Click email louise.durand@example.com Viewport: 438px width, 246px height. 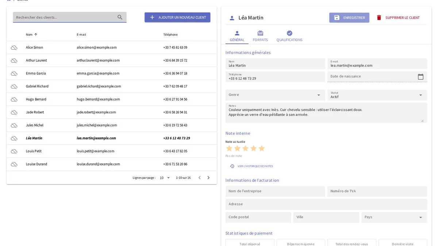(98, 164)
